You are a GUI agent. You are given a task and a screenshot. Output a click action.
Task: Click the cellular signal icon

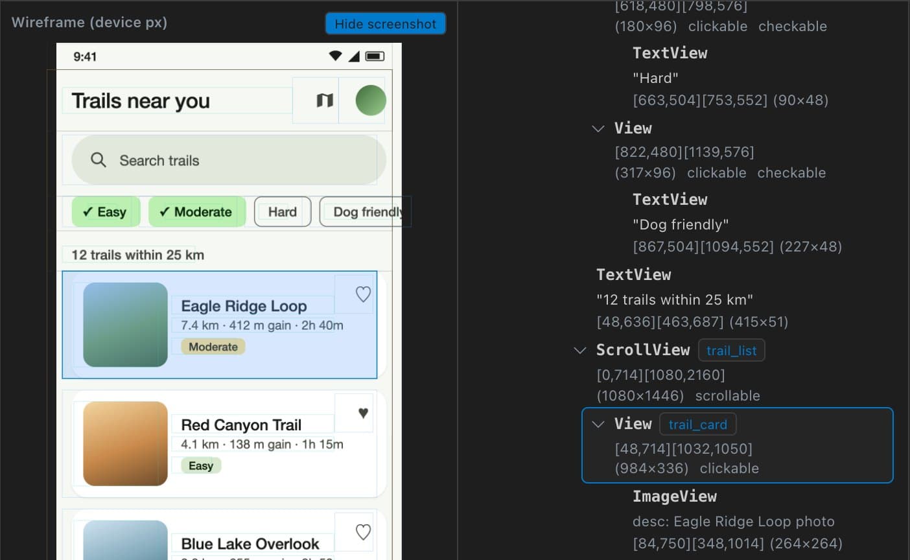(354, 56)
